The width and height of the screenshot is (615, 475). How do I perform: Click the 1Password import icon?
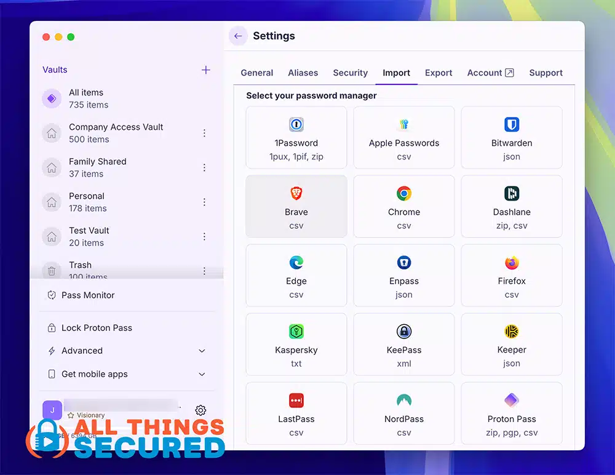coord(296,125)
